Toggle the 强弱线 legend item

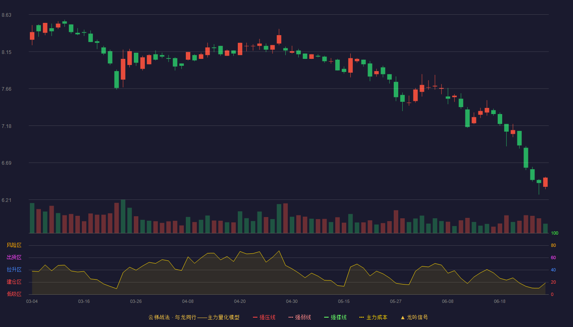(300, 317)
